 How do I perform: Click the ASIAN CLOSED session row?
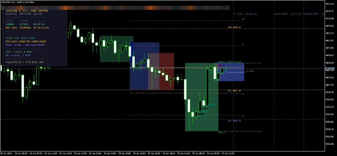[x=25, y=21]
